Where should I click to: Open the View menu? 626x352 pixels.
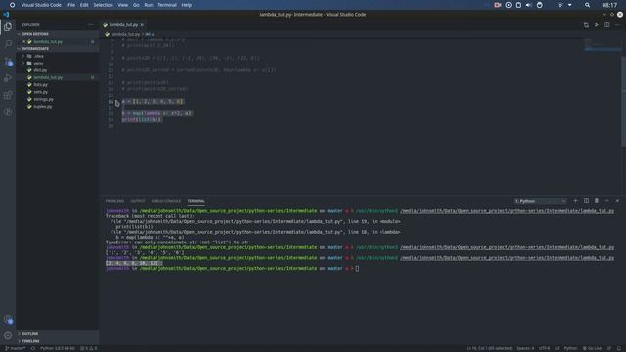(123, 5)
